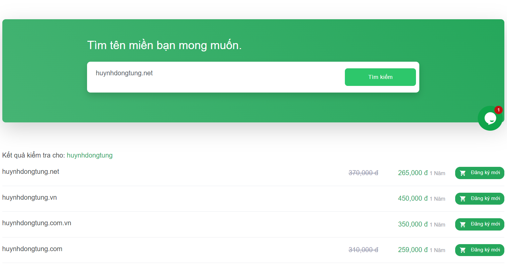
Task: Click the Tìm kiếm search button
Action: pos(380,77)
